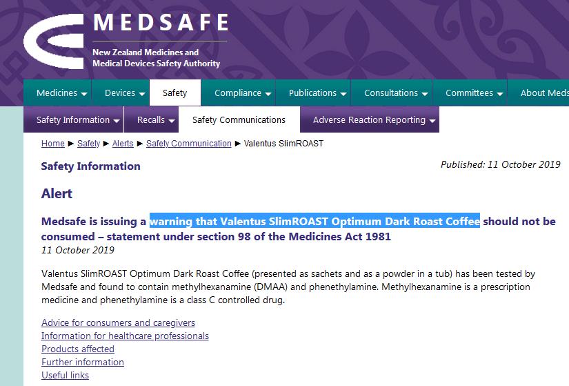Follow the Alerts breadcrumb link
Viewport: 569px width, 386px height.
(123, 144)
